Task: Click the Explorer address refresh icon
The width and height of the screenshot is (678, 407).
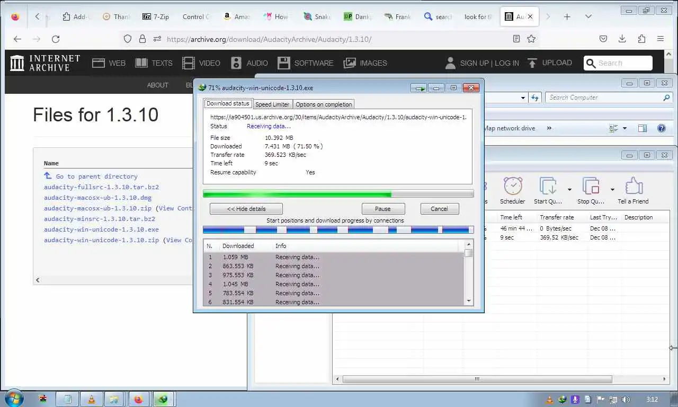Action: pos(535,98)
